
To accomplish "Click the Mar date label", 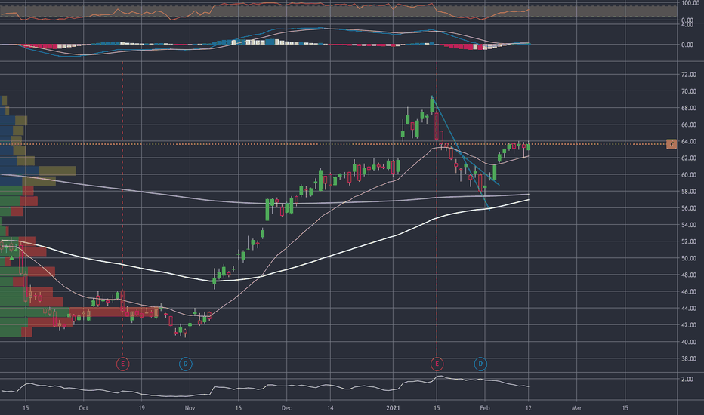I will 576,407.
